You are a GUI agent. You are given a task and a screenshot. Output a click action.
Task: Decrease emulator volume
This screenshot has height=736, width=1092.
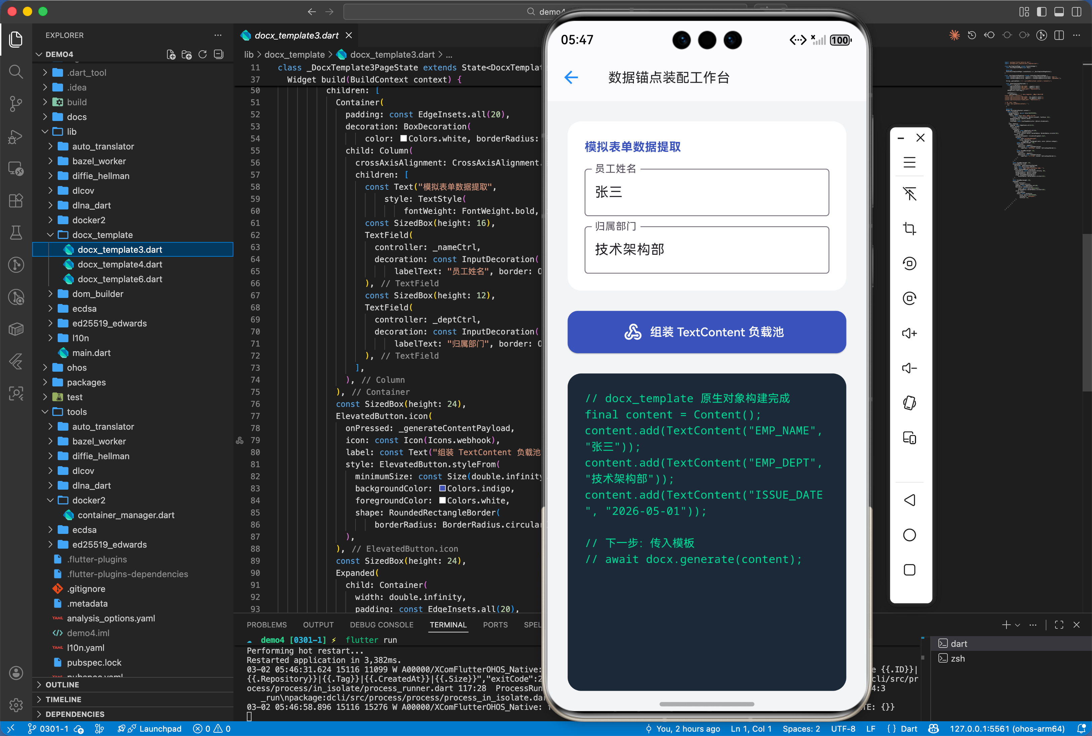pyautogui.click(x=909, y=368)
